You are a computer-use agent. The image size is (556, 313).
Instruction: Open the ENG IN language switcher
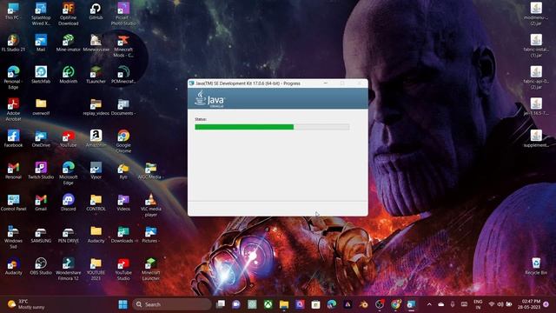[478, 304]
